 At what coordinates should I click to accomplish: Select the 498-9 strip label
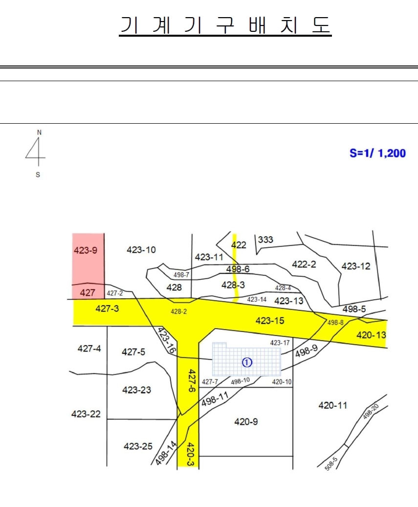(x=307, y=351)
